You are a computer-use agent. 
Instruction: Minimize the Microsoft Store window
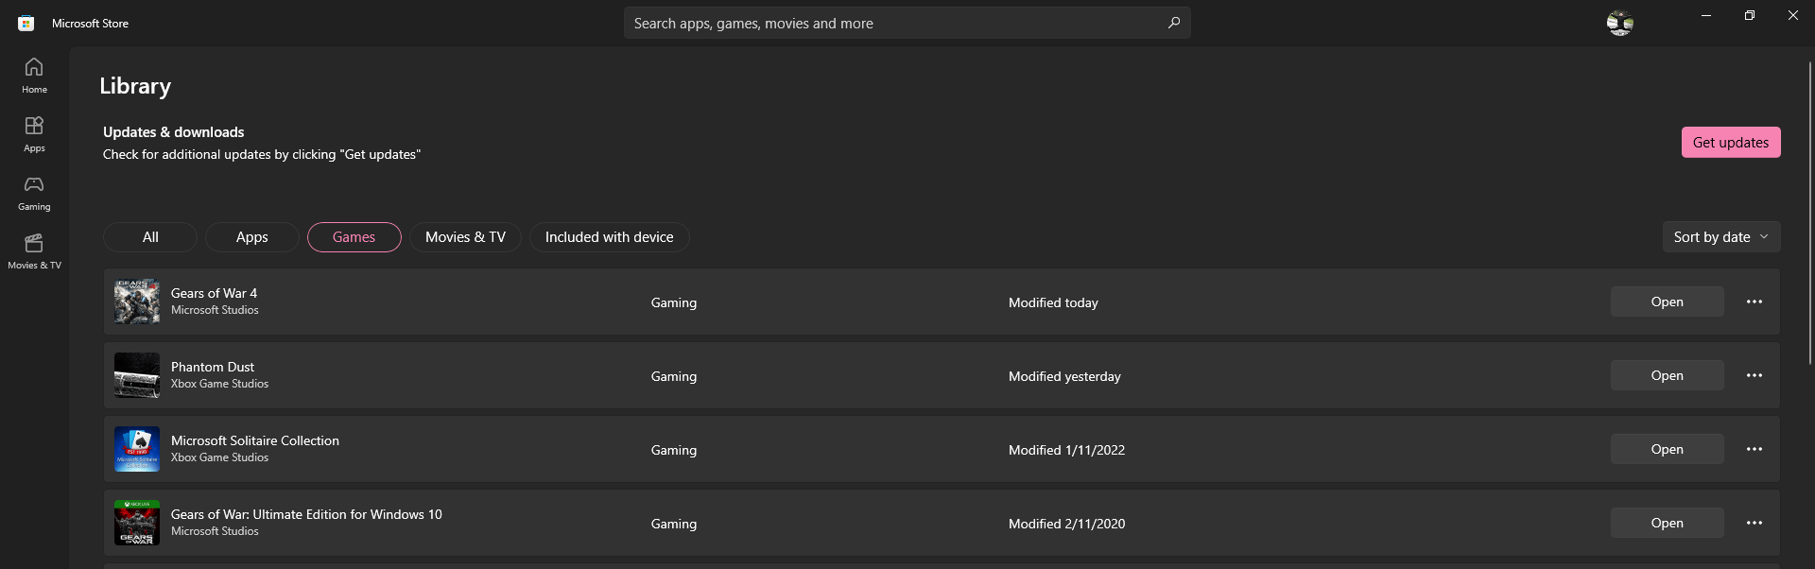pyautogui.click(x=1706, y=15)
